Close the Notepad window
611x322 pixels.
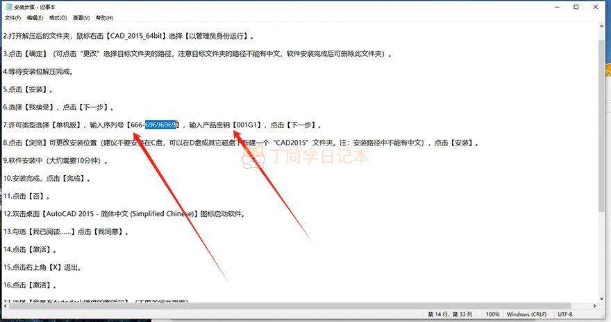(596, 7)
